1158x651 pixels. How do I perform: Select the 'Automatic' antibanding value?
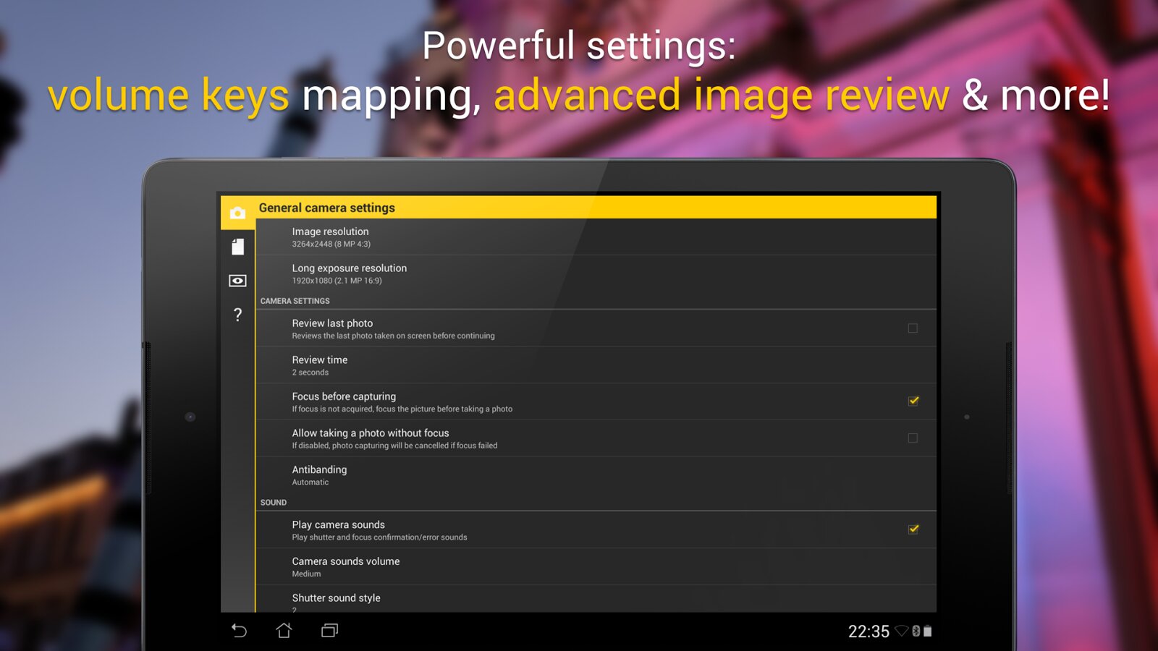(x=310, y=482)
